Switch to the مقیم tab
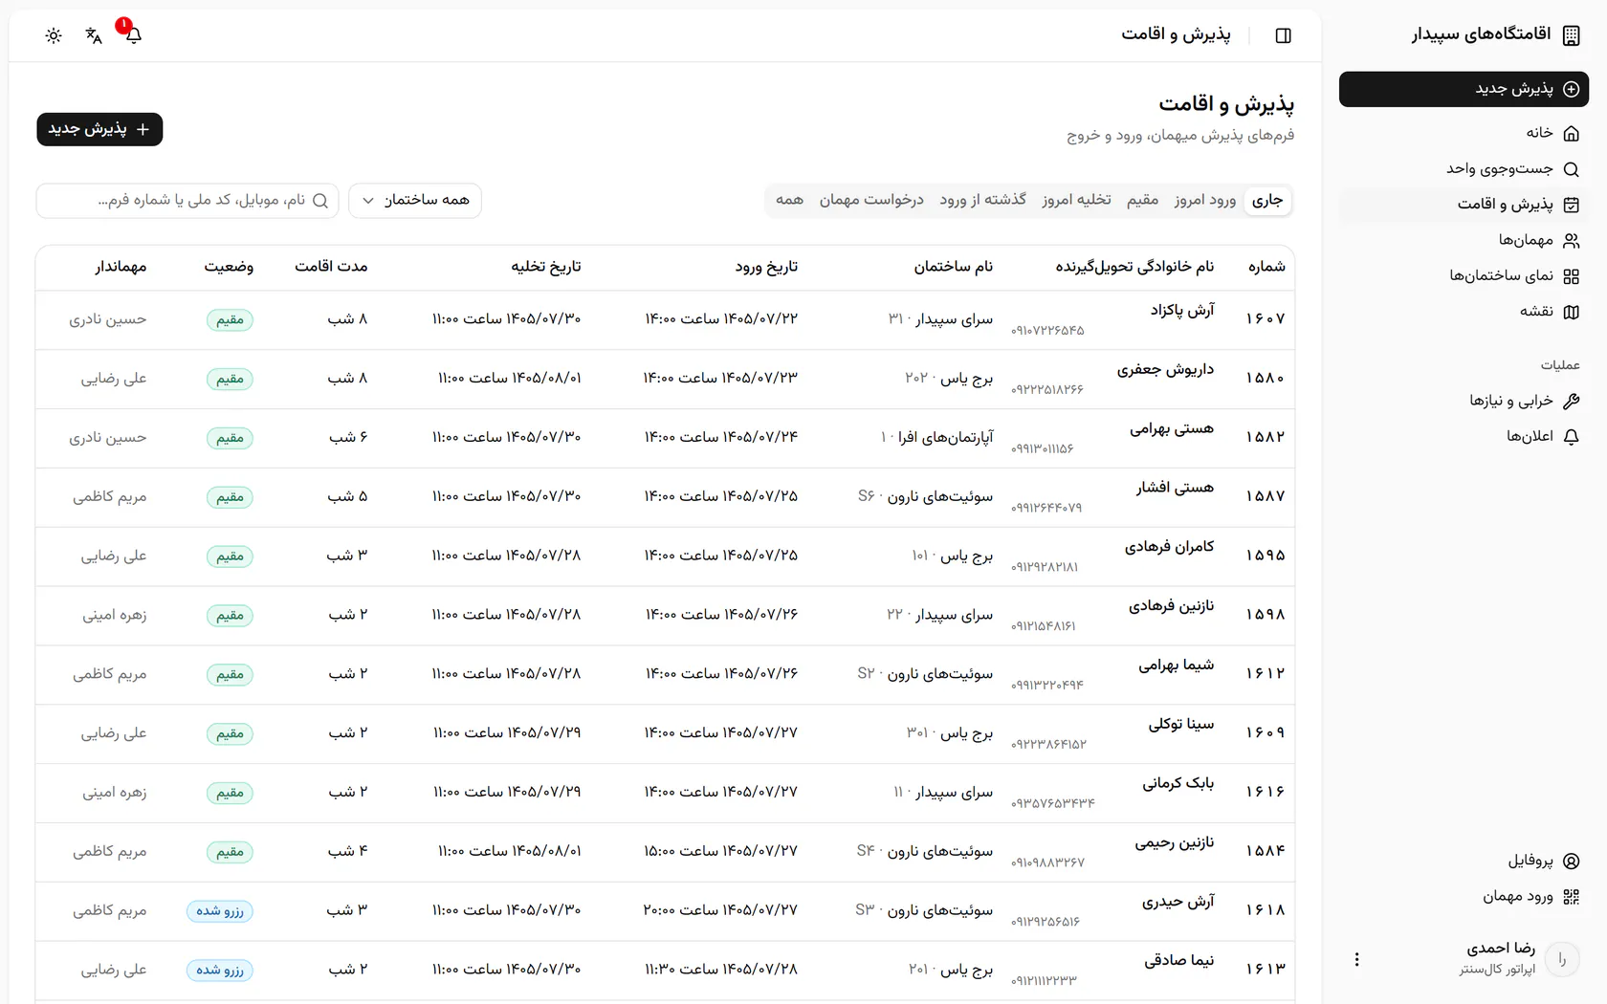Screen dimensions: 1607x1004 (1142, 200)
